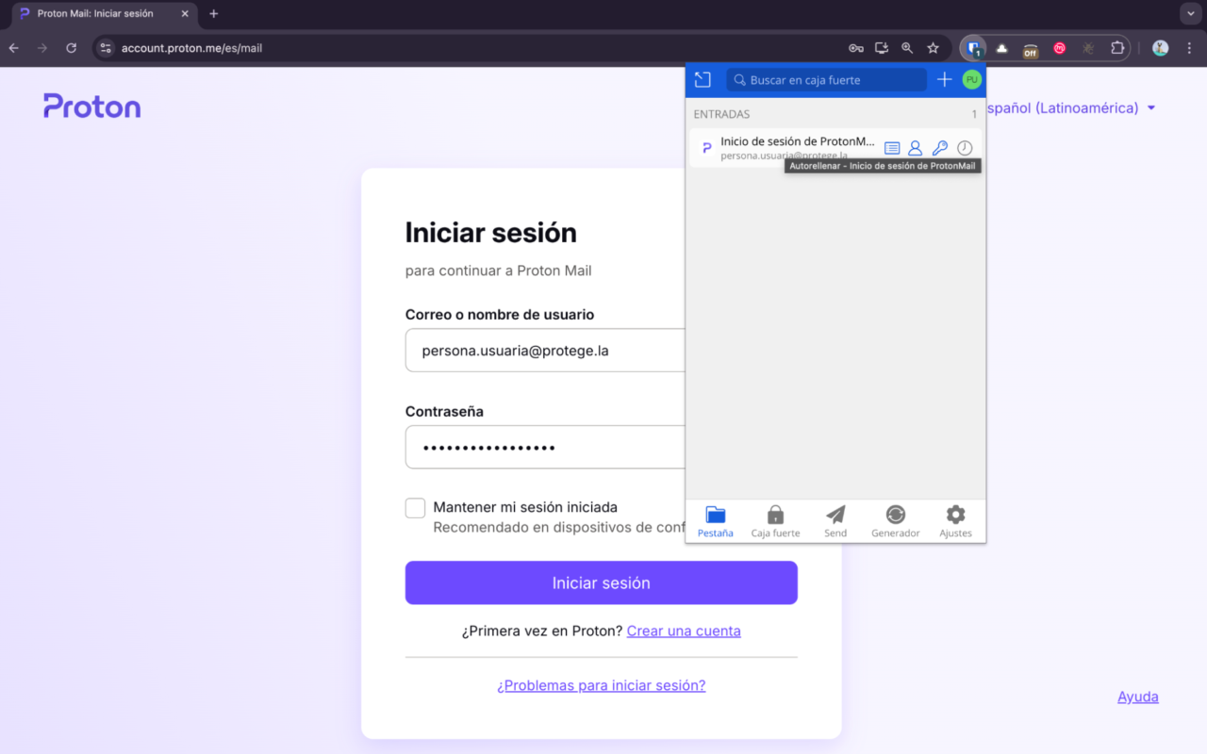This screenshot has height=754, width=1207.
Task: Bookmark the page with the star icon
Action: (933, 47)
